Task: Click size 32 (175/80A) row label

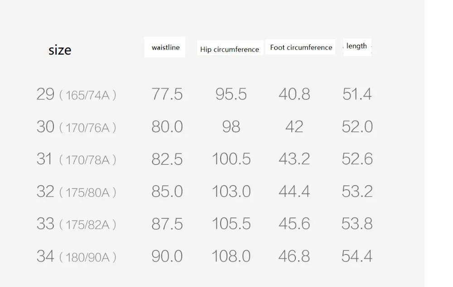Action: 76,192
